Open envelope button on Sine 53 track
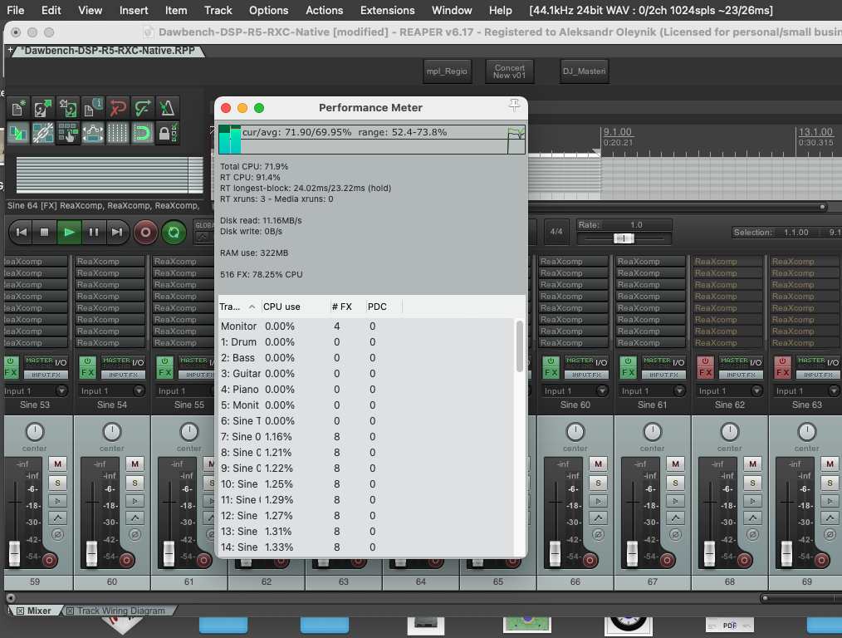Image resolution: width=842 pixels, height=638 pixels. pyautogui.click(x=57, y=518)
